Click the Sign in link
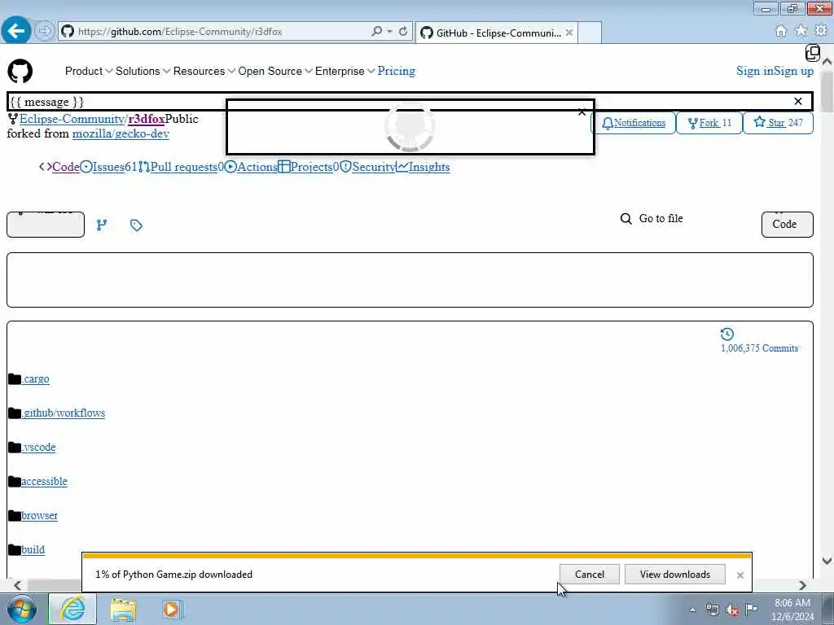This screenshot has width=834, height=625. (754, 71)
